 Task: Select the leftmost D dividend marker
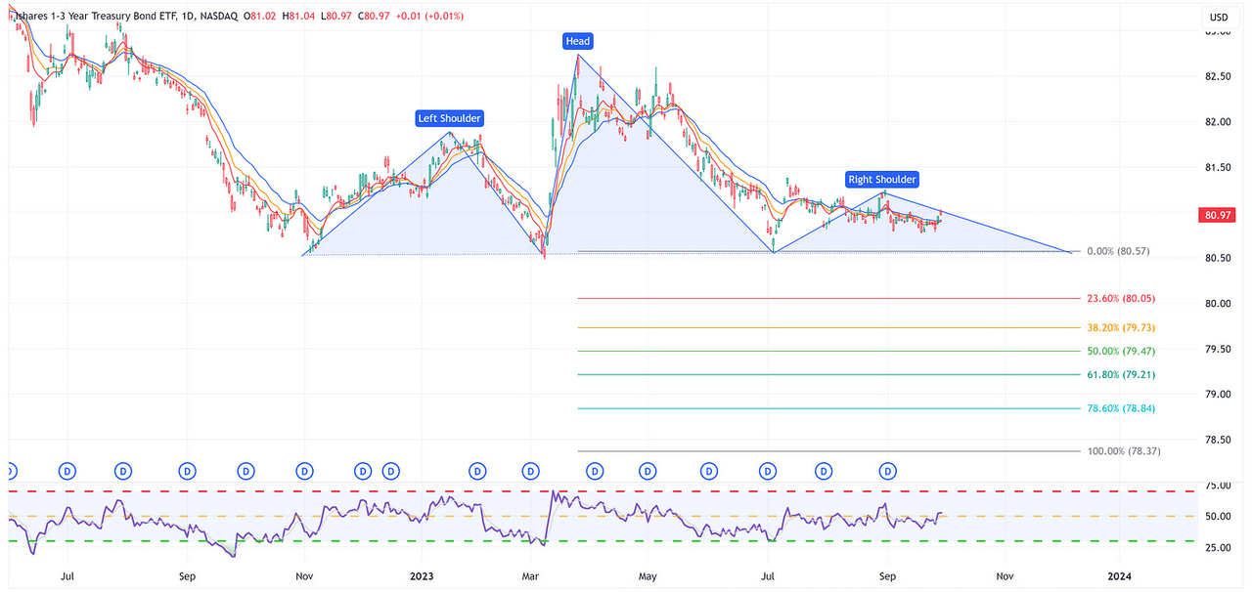tap(10, 470)
